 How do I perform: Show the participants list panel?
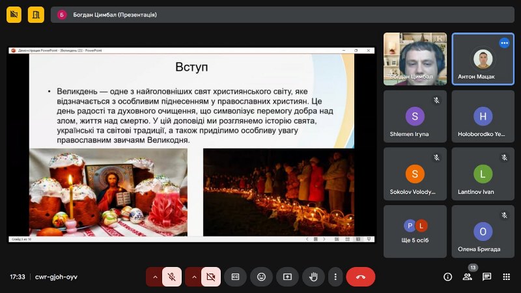pyautogui.click(x=467, y=277)
